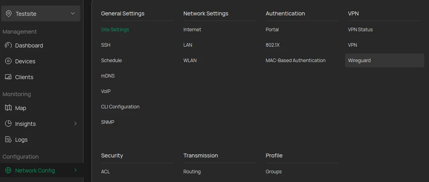Click the location pin icon beside Testsite
The height and width of the screenshot is (182, 429).
point(9,14)
